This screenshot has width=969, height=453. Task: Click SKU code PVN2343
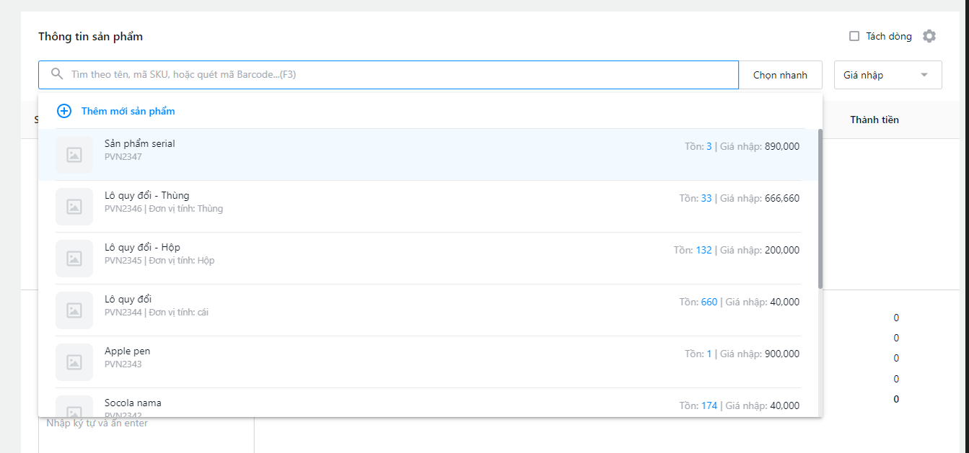123,364
